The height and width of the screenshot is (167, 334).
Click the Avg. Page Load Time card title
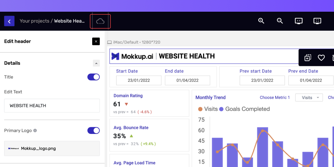pyautogui.click(x=134, y=163)
